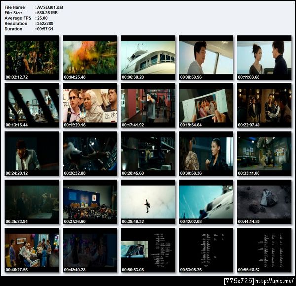296x286 pixels.
Task: Select the hospital-room frame at 00:46:27.56
Action: click(32, 250)
